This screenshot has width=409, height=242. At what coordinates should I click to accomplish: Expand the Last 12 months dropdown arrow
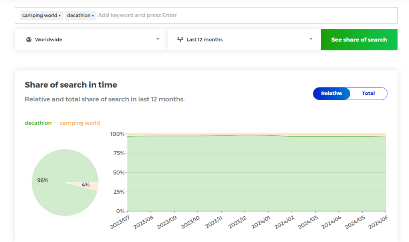[x=311, y=39]
